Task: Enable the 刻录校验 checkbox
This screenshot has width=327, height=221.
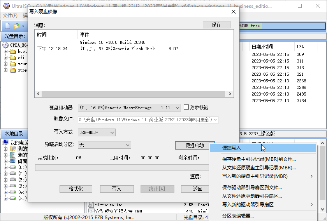Action: [186, 107]
